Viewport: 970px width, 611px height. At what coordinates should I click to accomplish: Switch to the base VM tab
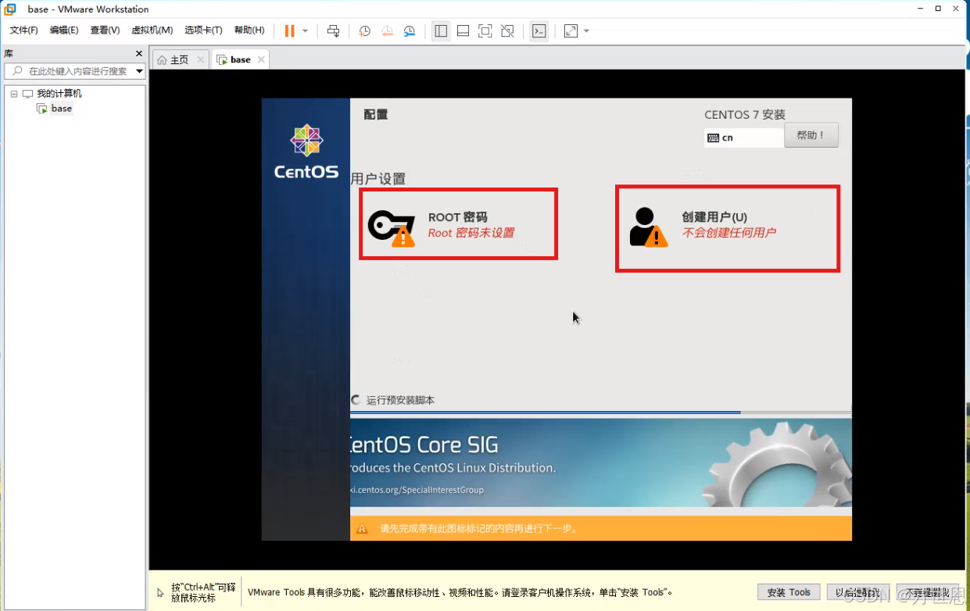tap(240, 59)
